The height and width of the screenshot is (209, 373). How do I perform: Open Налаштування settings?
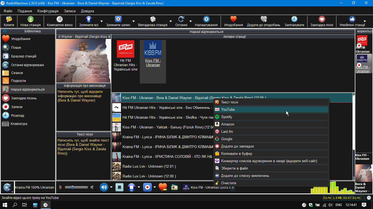206,21
